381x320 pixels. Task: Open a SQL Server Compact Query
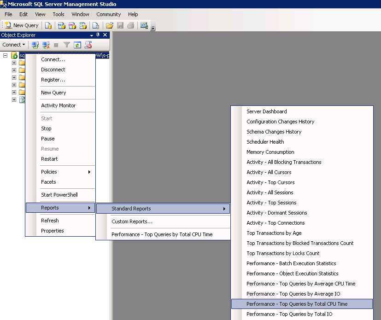(96, 25)
